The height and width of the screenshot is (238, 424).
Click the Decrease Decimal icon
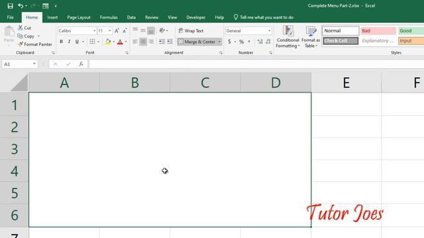[x=268, y=42]
